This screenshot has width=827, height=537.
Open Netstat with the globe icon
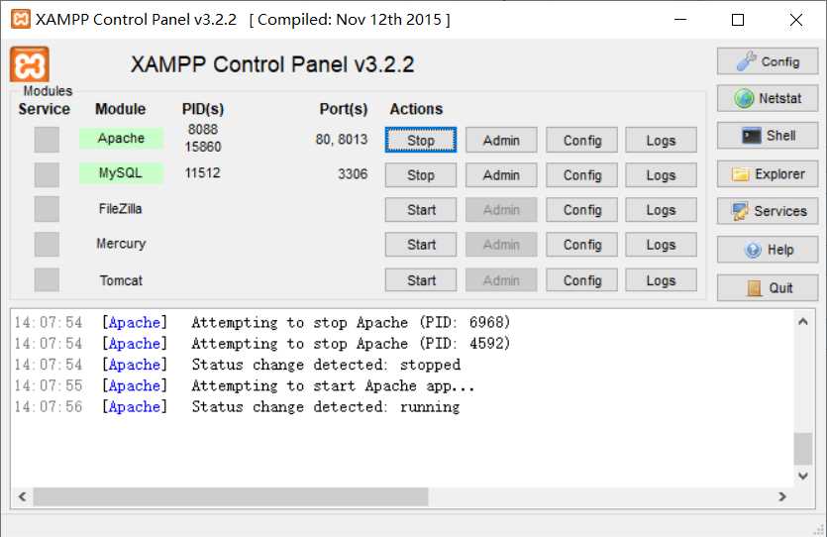(768, 98)
